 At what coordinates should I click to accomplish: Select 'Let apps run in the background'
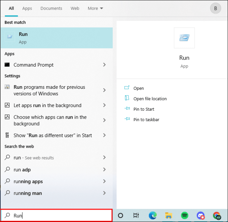[x=57, y=105]
